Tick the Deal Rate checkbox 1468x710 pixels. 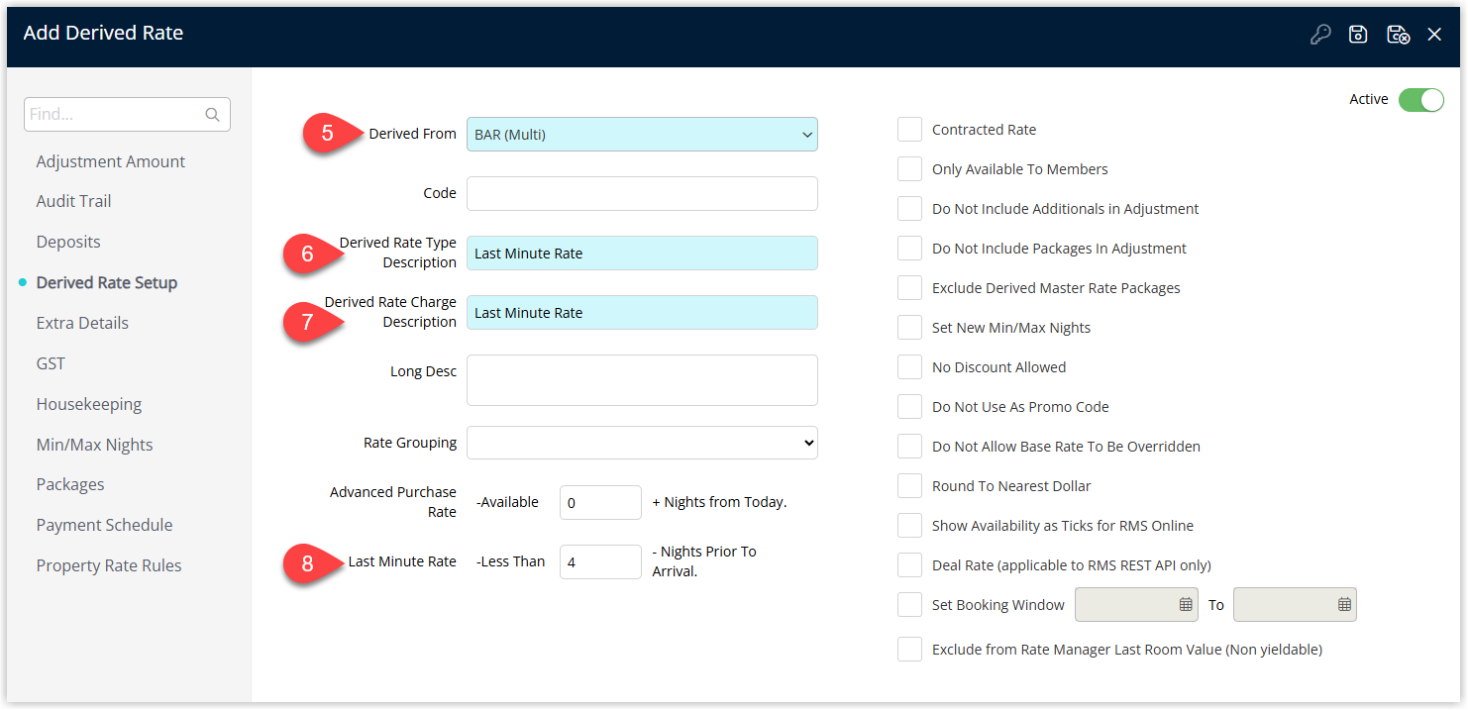(x=909, y=565)
